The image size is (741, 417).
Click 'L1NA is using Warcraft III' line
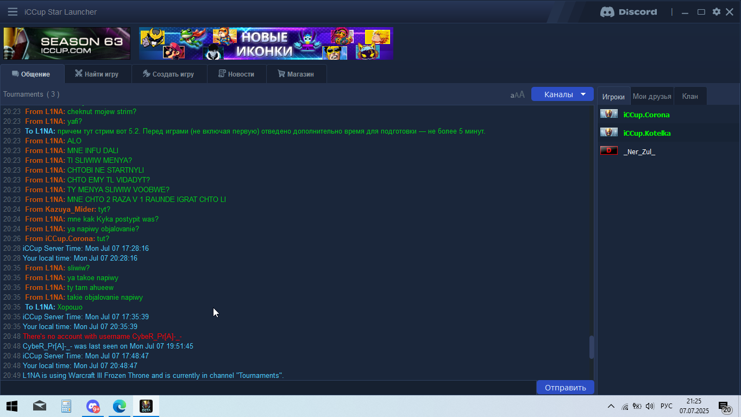coord(153,375)
